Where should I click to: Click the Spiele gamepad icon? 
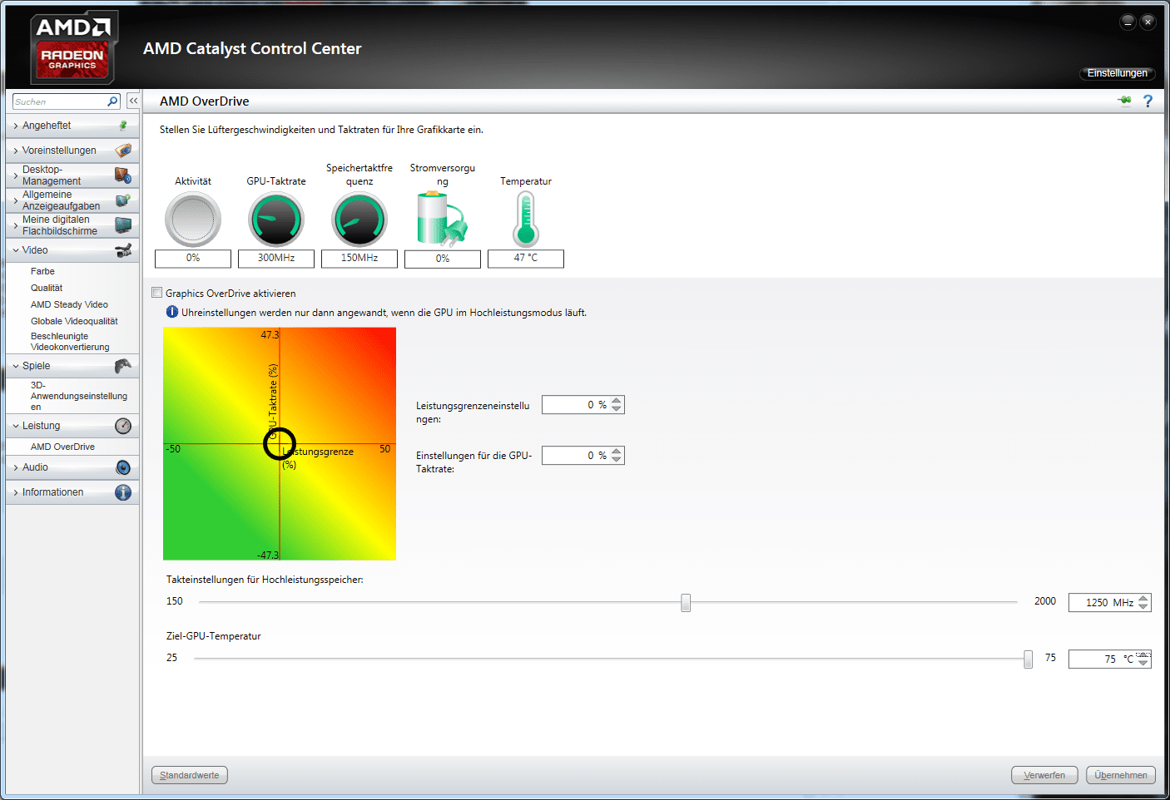123,366
